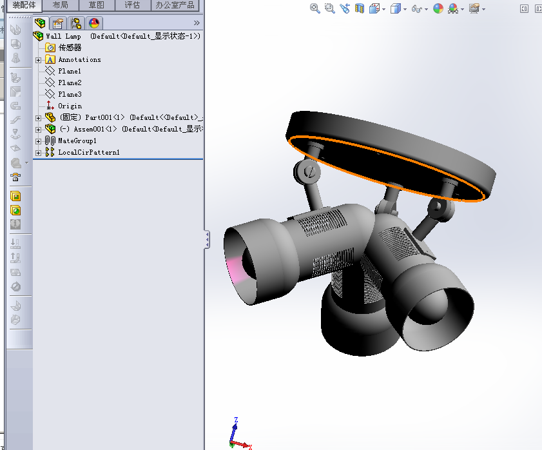The image size is (542, 450).
Task: Click the Corners tool icon
Action: pos(16,162)
